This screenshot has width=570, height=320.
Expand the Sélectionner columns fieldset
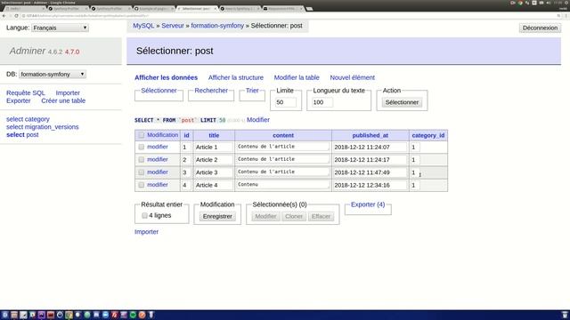(159, 91)
